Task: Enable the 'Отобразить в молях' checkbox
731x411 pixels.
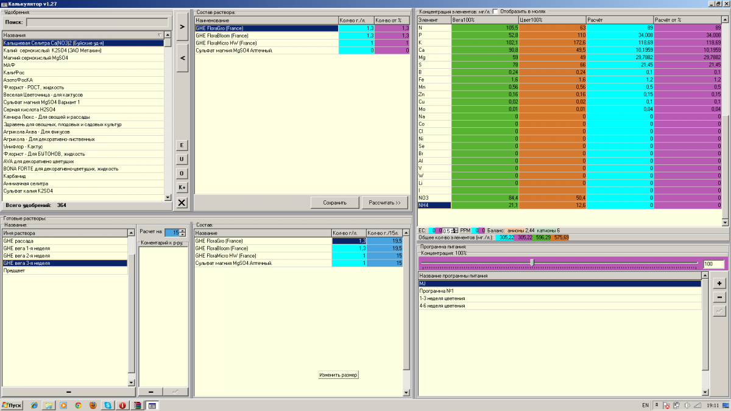Action: pos(495,11)
